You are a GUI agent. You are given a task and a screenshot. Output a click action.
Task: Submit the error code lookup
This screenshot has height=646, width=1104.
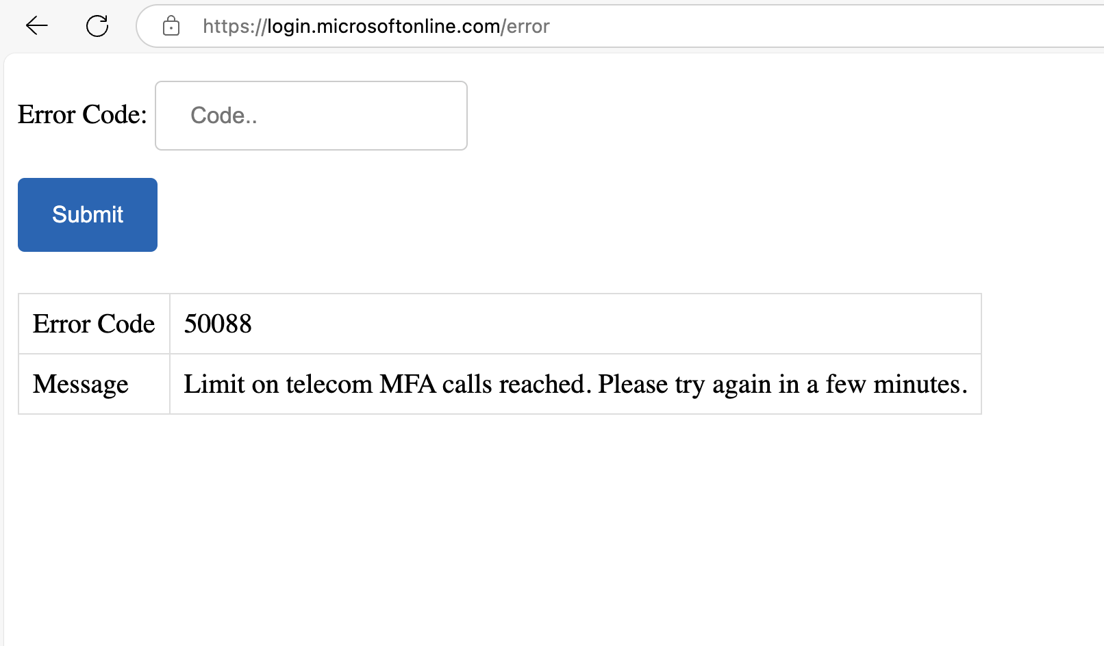pyautogui.click(x=88, y=215)
